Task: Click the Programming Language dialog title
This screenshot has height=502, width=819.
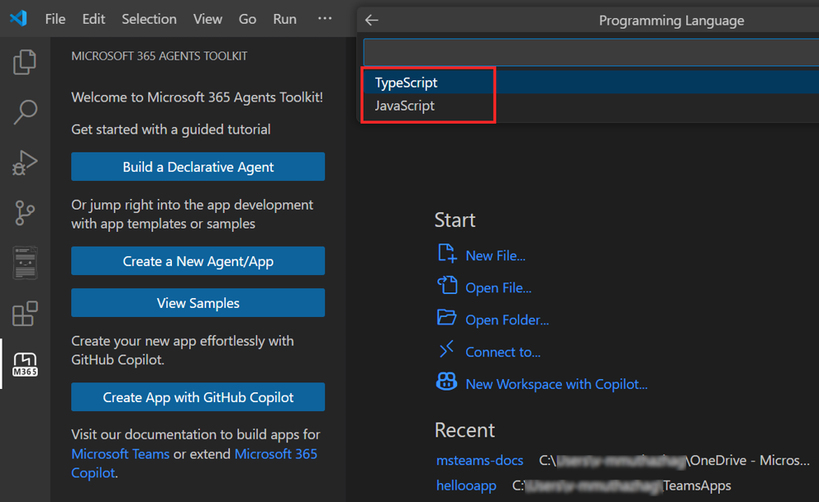Action: point(672,20)
